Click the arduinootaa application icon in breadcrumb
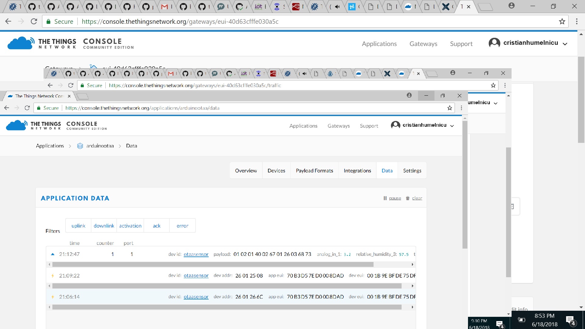Viewport: 585px width, 329px height. tap(80, 146)
